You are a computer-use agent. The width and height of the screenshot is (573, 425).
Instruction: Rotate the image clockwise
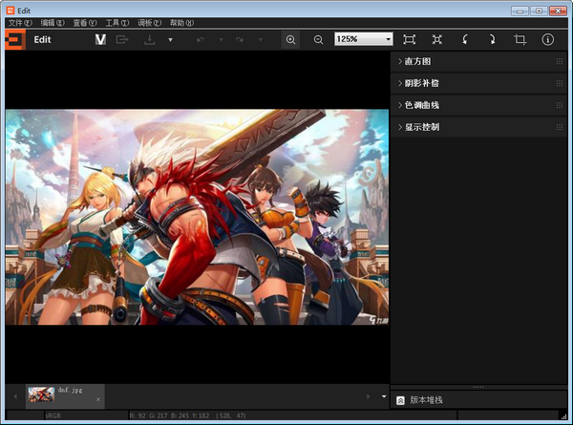click(492, 39)
